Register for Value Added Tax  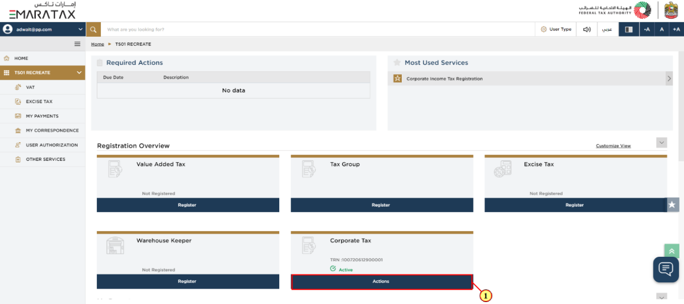[x=188, y=205]
